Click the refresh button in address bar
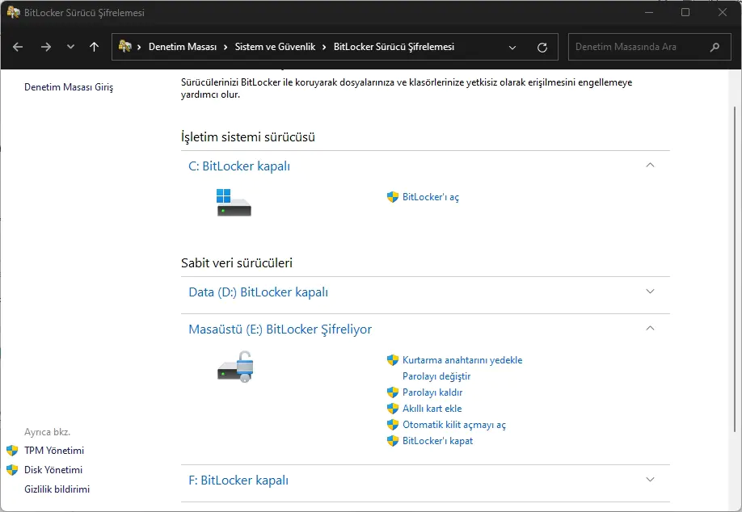This screenshot has width=742, height=512. (x=542, y=47)
